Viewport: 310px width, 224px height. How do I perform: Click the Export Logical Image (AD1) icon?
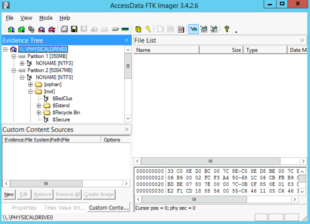(84, 29)
